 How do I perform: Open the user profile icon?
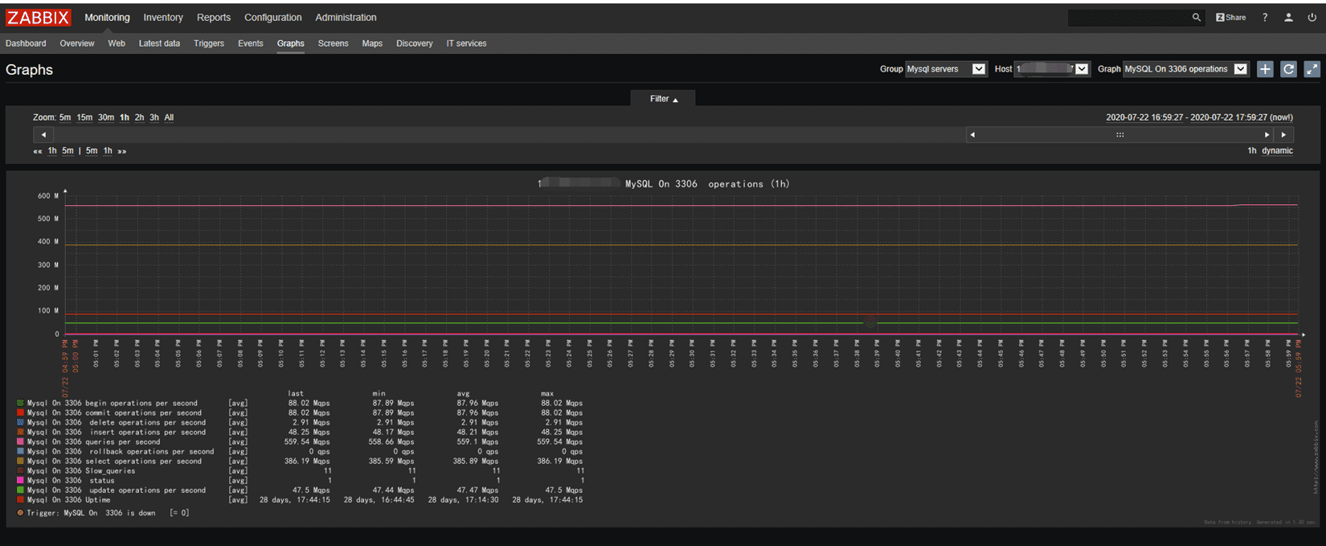click(x=1288, y=18)
